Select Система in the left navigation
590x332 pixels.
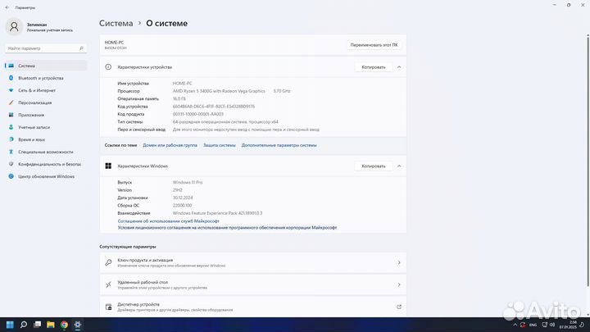point(26,66)
